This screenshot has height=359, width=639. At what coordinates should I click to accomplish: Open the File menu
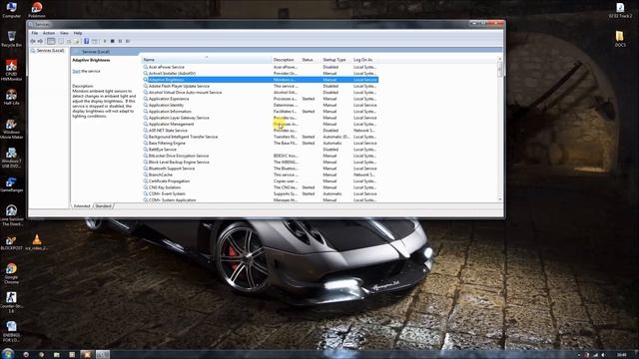click(35, 33)
